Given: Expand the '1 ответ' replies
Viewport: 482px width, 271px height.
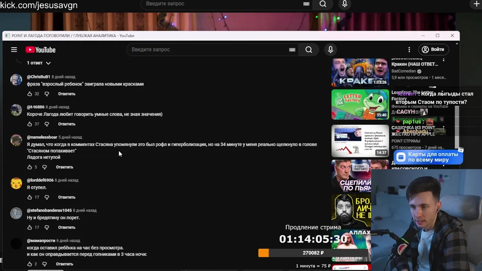Looking at the screenshot, I should (39, 63).
